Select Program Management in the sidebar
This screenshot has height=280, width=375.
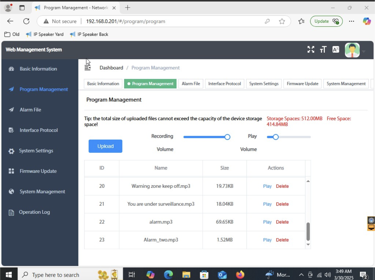pyautogui.click(x=44, y=89)
